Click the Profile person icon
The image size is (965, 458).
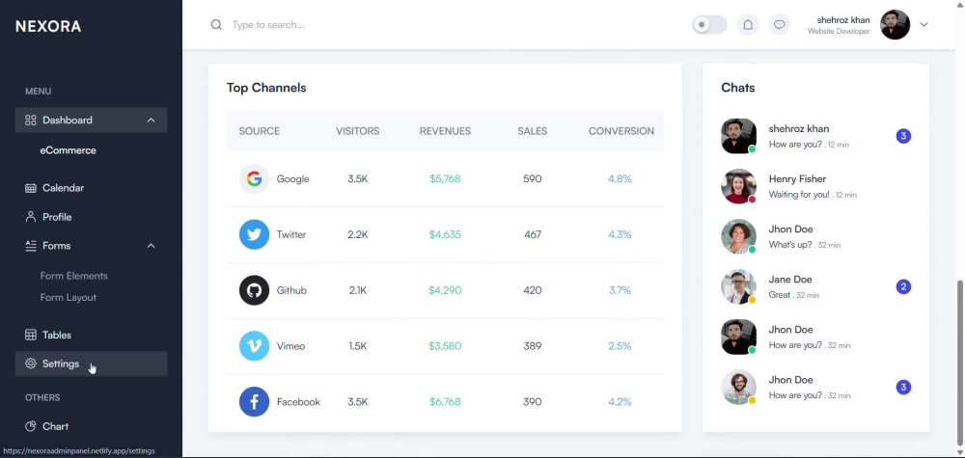pos(31,217)
